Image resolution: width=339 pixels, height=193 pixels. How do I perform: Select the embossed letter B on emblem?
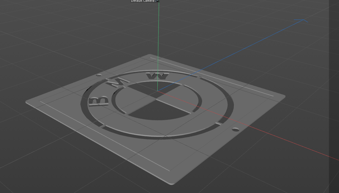click(99, 101)
